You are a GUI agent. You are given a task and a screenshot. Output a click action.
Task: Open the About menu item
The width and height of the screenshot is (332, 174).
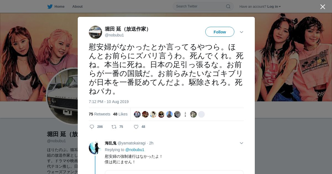(x=77, y=6)
